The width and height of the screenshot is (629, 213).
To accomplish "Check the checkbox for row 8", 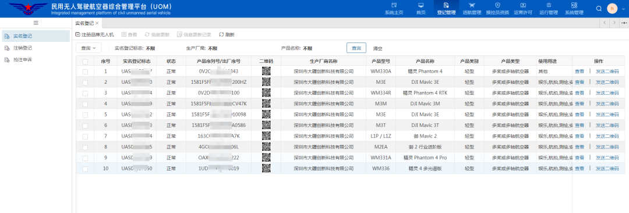I will pos(85,147).
